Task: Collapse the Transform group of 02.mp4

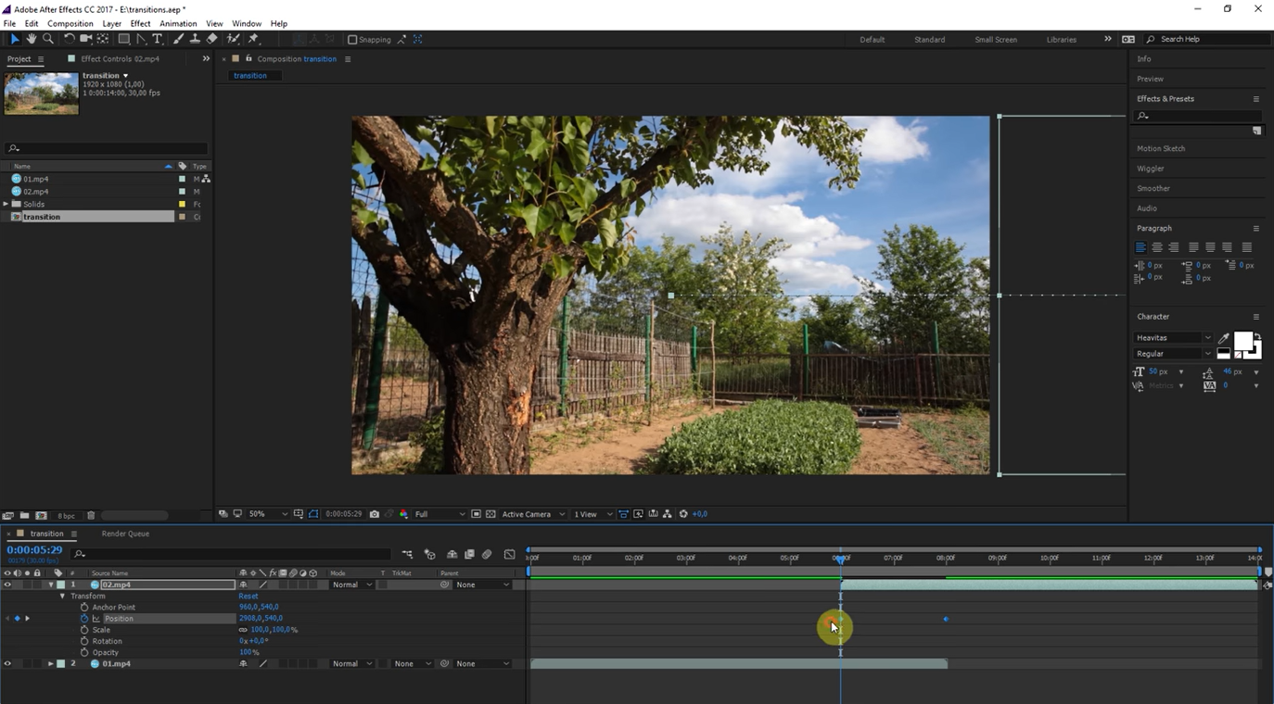Action: pyautogui.click(x=62, y=596)
